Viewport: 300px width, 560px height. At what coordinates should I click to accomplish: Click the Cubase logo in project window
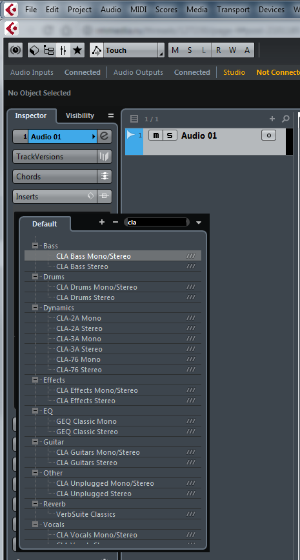(12, 29)
